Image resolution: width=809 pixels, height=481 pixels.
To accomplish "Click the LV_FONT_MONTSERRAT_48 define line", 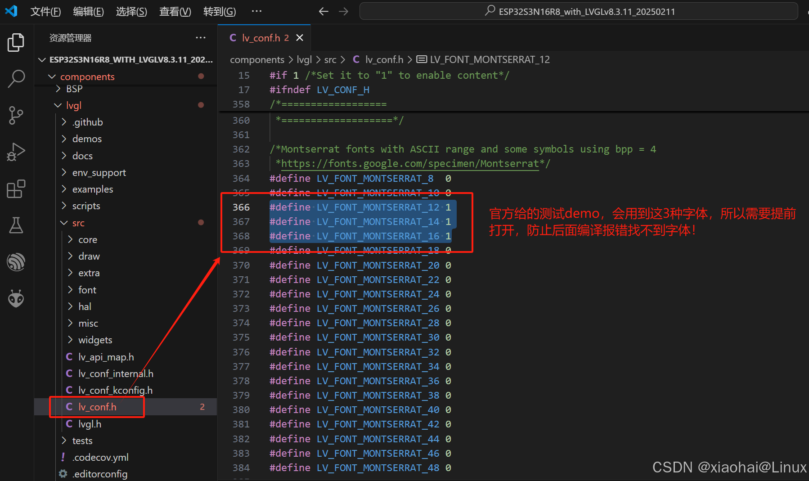I will pyautogui.click(x=360, y=468).
